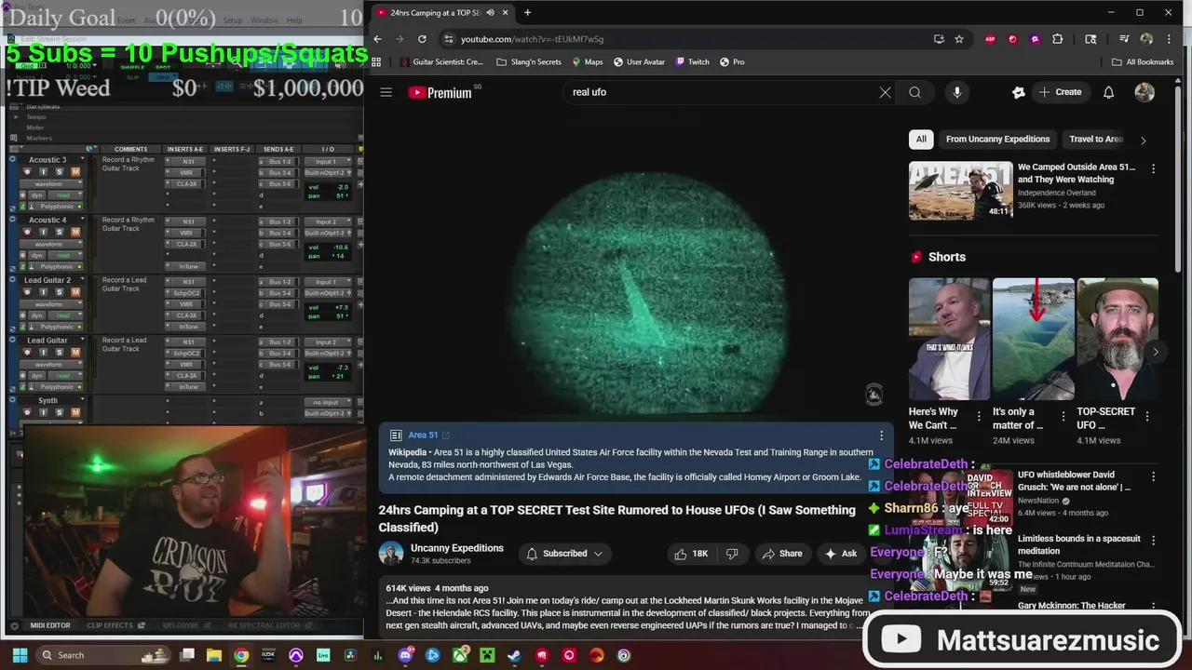This screenshot has width=1192, height=670.
Task: Mute the tab via speaker icon
Action: point(490,12)
